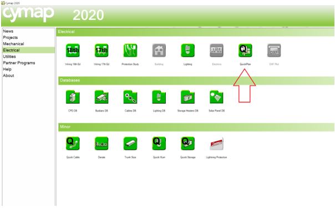The image size is (335, 208).
Task: Switch to the Mechanical section
Action: click(x=13, y=44)
